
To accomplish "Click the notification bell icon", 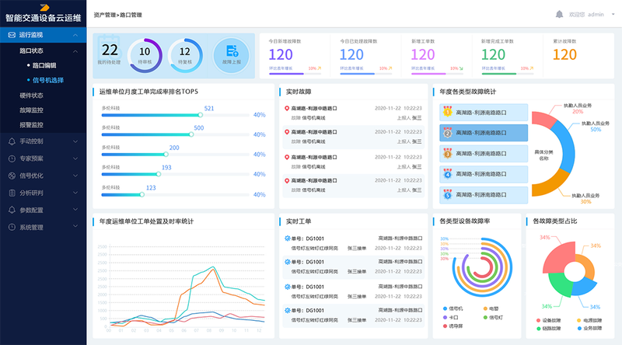I will pyautogui.click(x=559, y=14).
